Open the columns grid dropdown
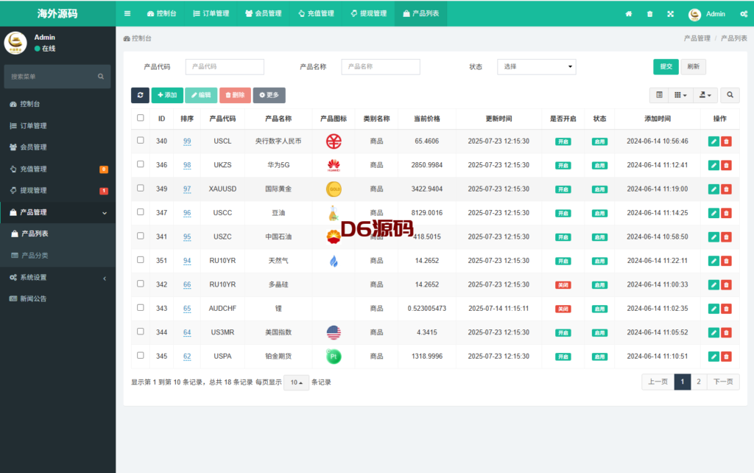 [680, 95]
